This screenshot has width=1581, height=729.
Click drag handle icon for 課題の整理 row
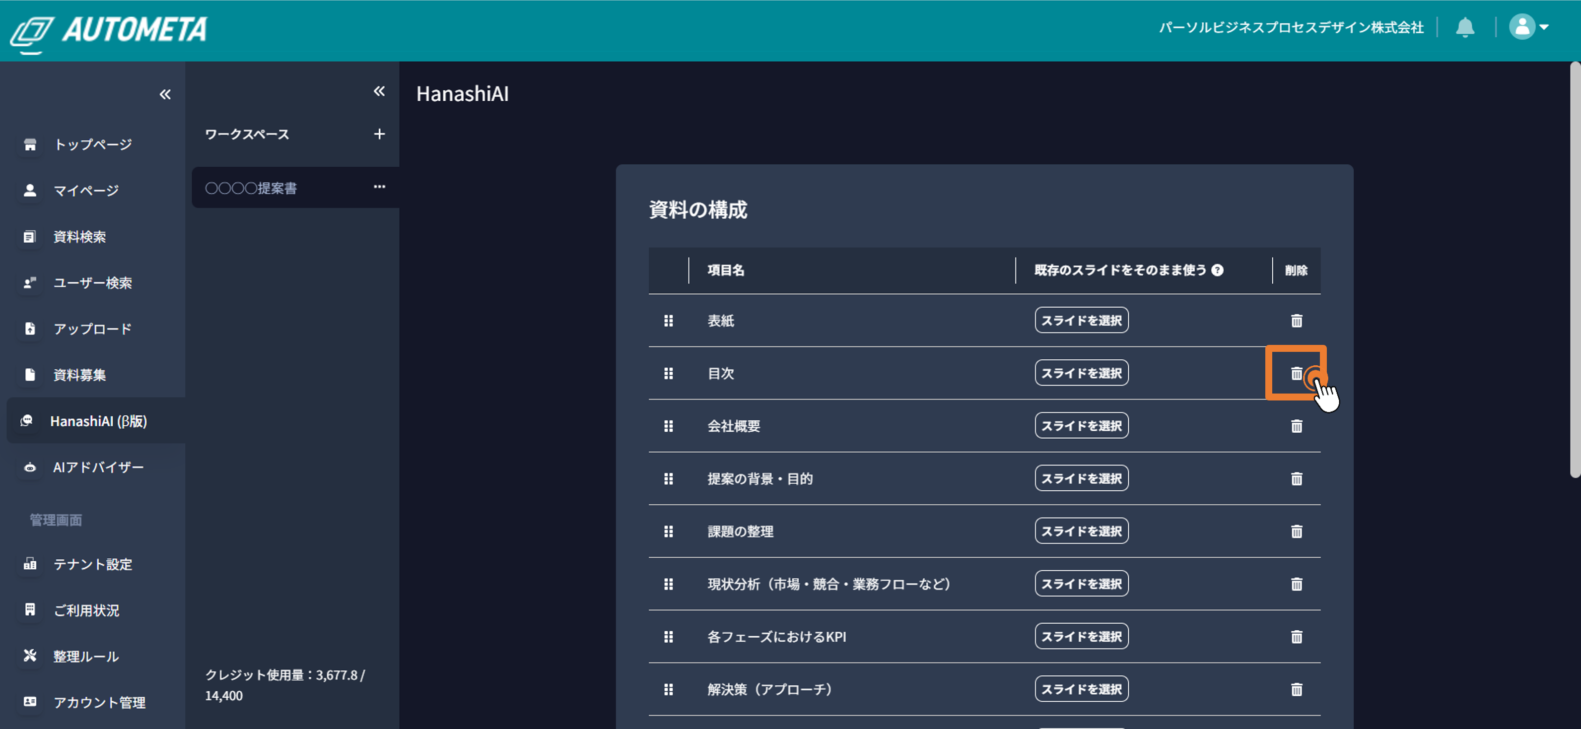click(x=668, y=531)
